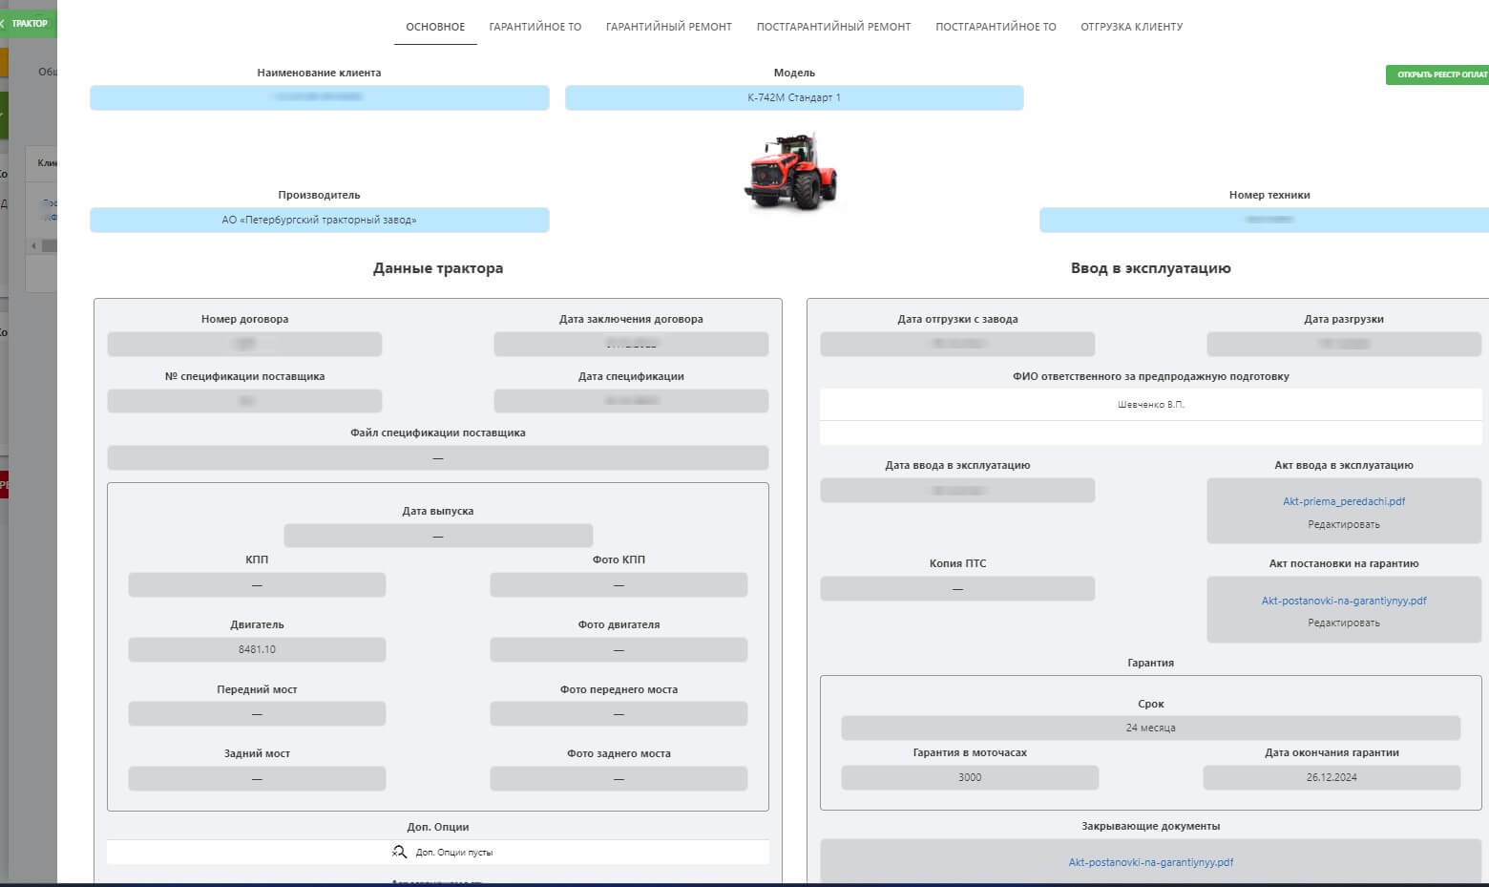Click the ТРАКТОР back arrow button
This screenshot has height=887, width=1489.
(27, 23)
